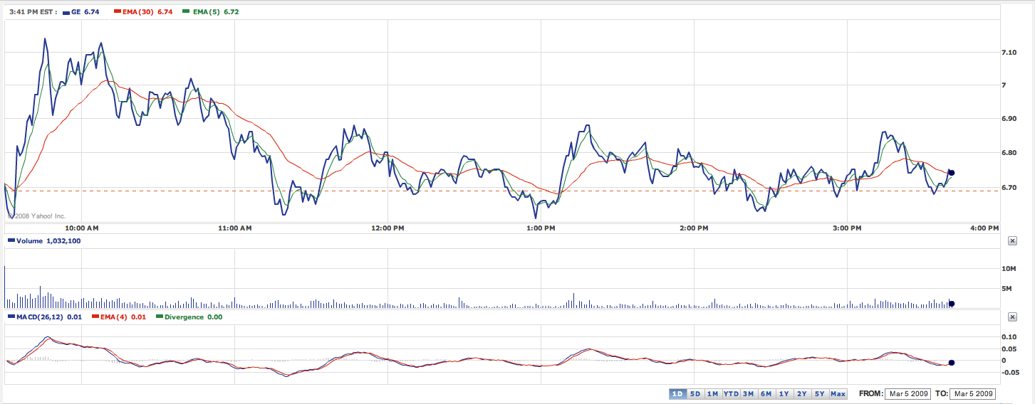
Task: Set chart range to 6M
Action: (x=766, y=394)
